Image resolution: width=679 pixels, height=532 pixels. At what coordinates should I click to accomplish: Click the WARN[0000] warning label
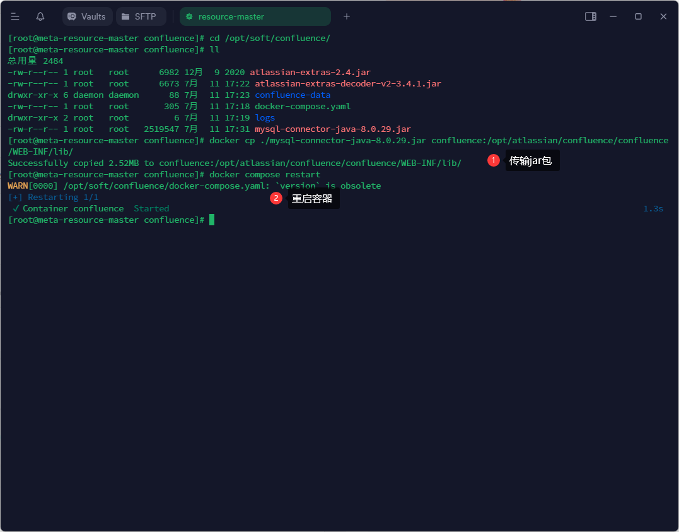click(x=33, y=186)
